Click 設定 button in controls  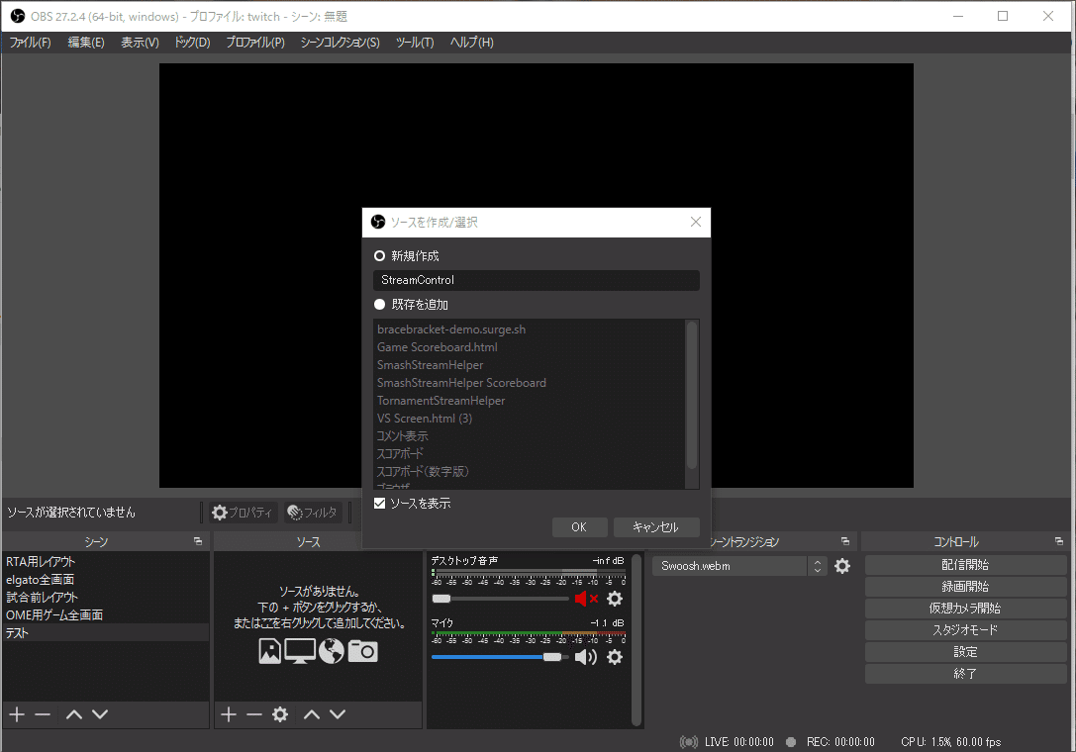[965, 652]
